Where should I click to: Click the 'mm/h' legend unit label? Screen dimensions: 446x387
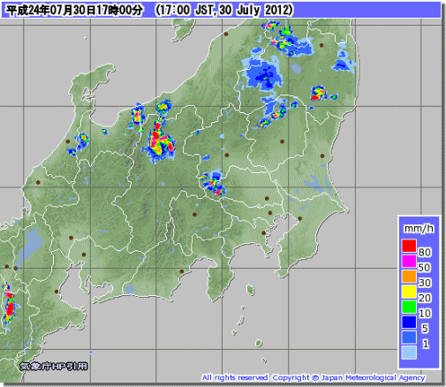(x=419, y=229)
